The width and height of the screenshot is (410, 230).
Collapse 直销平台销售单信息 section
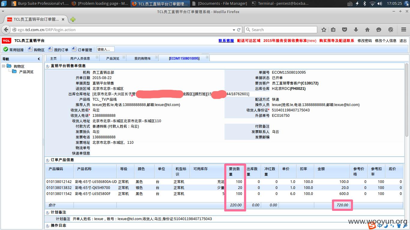(47, 66)
